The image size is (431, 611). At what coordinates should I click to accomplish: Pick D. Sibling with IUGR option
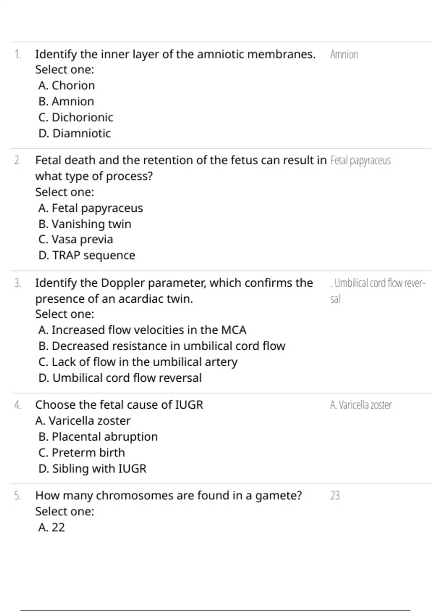pos(93,469)
